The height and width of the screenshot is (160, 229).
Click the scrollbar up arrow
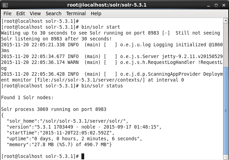[226, 21]
